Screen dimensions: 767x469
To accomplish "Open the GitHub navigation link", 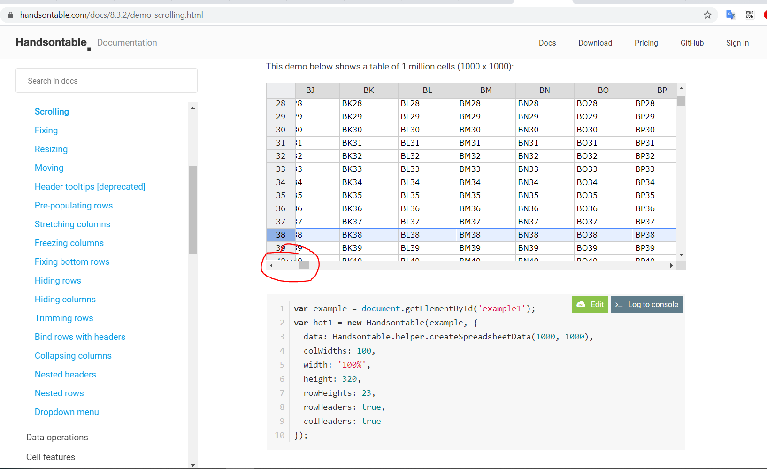I will [x=692, y=43].
